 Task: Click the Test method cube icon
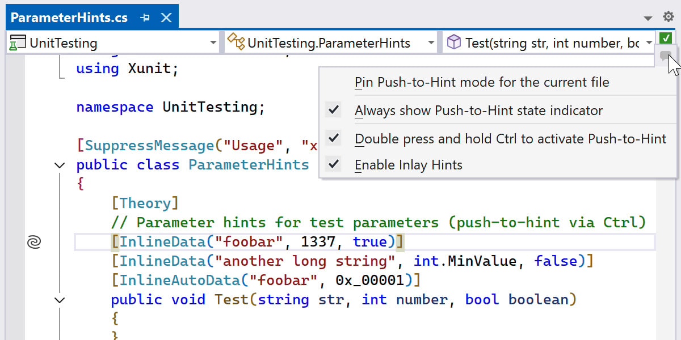coord(454,42)
